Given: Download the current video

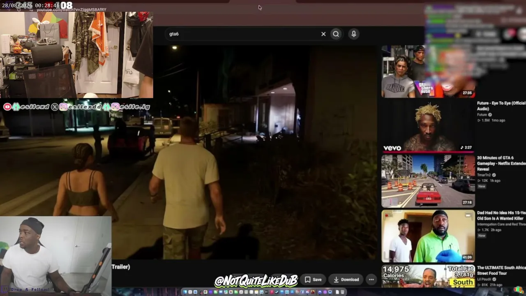Looking at the screenshot, I should tap(346, 280).
